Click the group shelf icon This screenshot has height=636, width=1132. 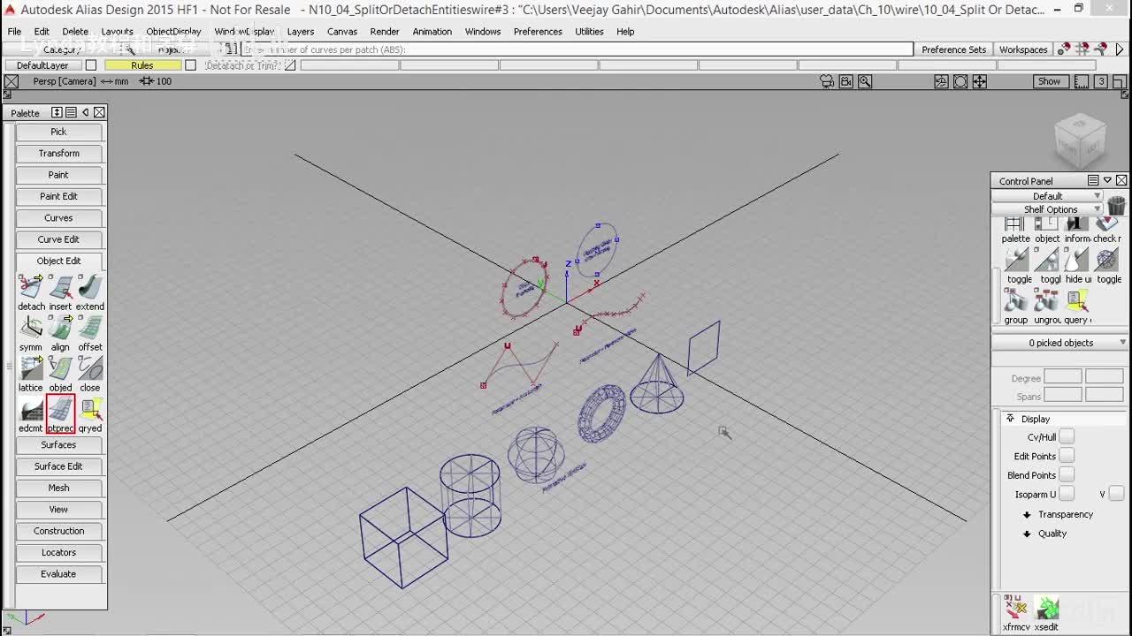1015,300
